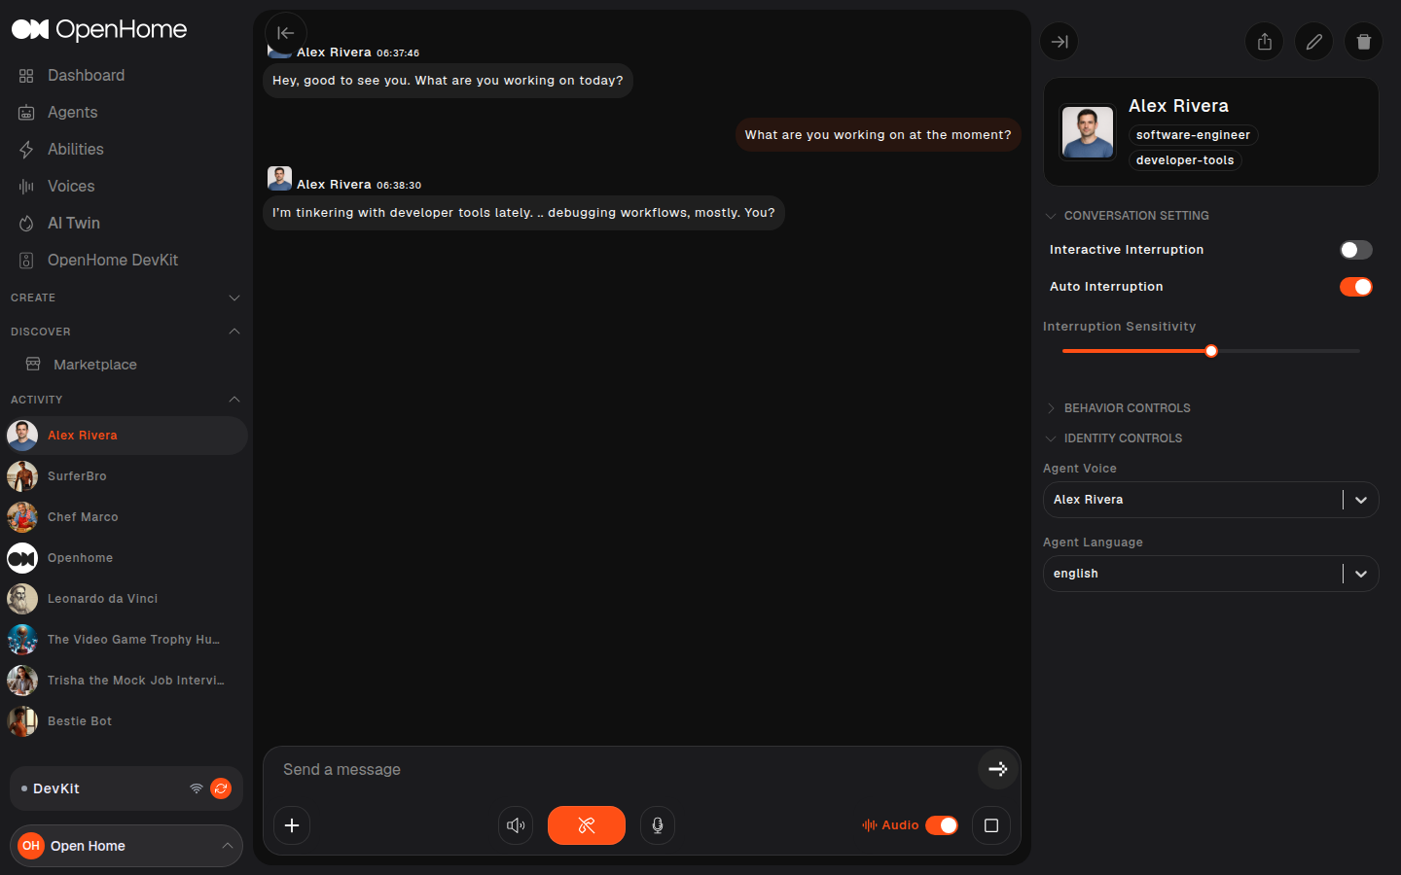Image resolution: width=1401 pixels, height=875 pixels.
Task: Open The Video Game Trophy Hunter chat
Action: click(125, 640)
